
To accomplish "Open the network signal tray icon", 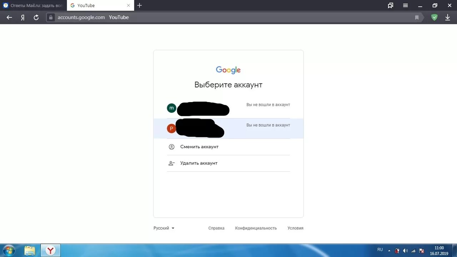I will pyautogui.click(x=413, y=251).
